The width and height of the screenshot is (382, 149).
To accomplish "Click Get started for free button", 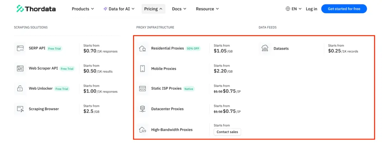I will coord(344,9).
